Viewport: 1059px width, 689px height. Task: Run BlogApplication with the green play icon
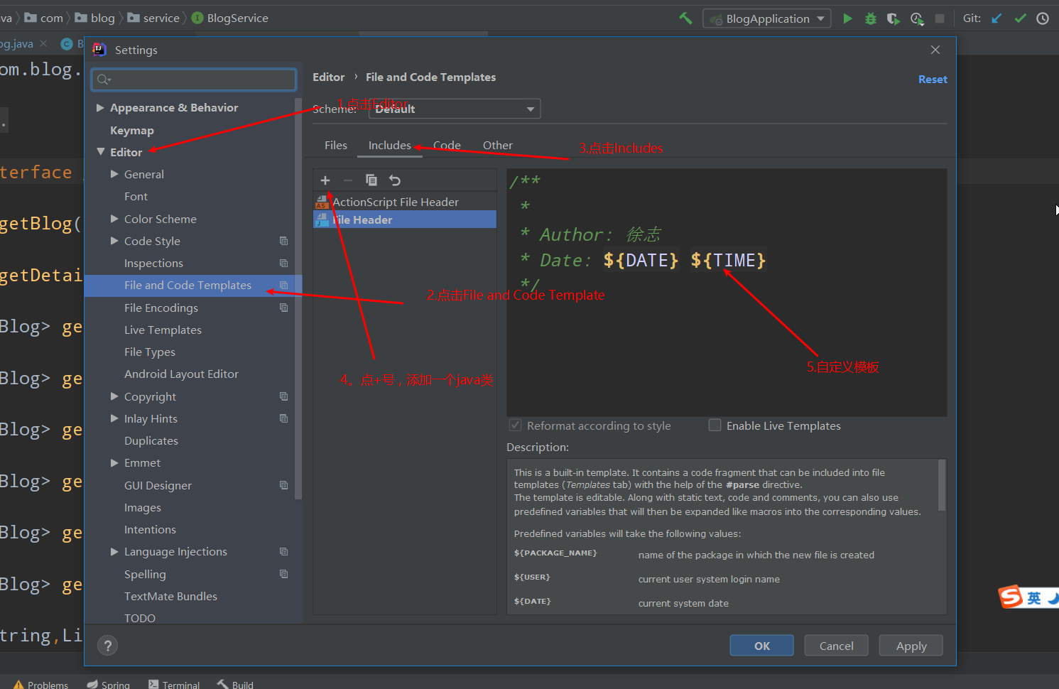point(847,18)
